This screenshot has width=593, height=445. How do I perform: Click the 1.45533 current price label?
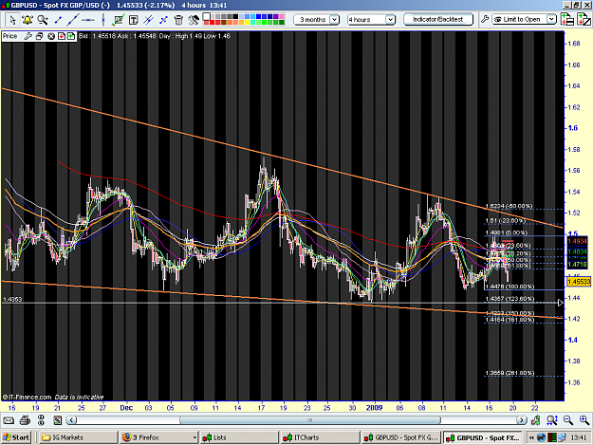(579, 282)
